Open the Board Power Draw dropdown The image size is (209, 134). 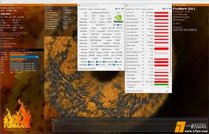tap(143, 62)
